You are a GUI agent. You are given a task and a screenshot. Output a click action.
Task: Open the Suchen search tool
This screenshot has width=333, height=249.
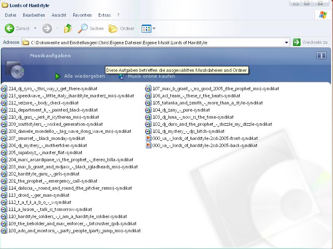tap(91, 28)
